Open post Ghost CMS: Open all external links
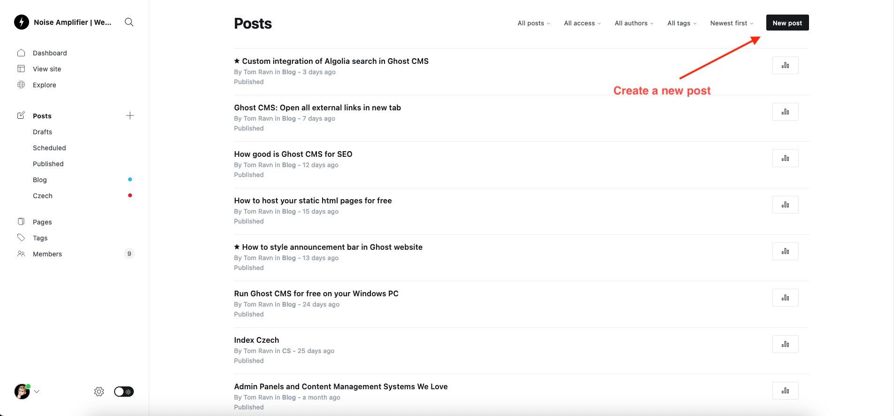Viewport: 894px width, 416px height. [317, 108]
